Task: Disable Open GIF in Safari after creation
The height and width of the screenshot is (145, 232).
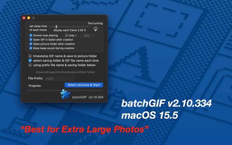Action: pos(31,40)
